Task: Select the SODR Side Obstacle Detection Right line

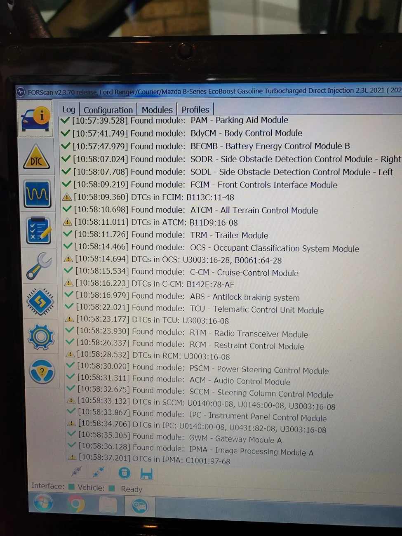Action: click(231, 159)
